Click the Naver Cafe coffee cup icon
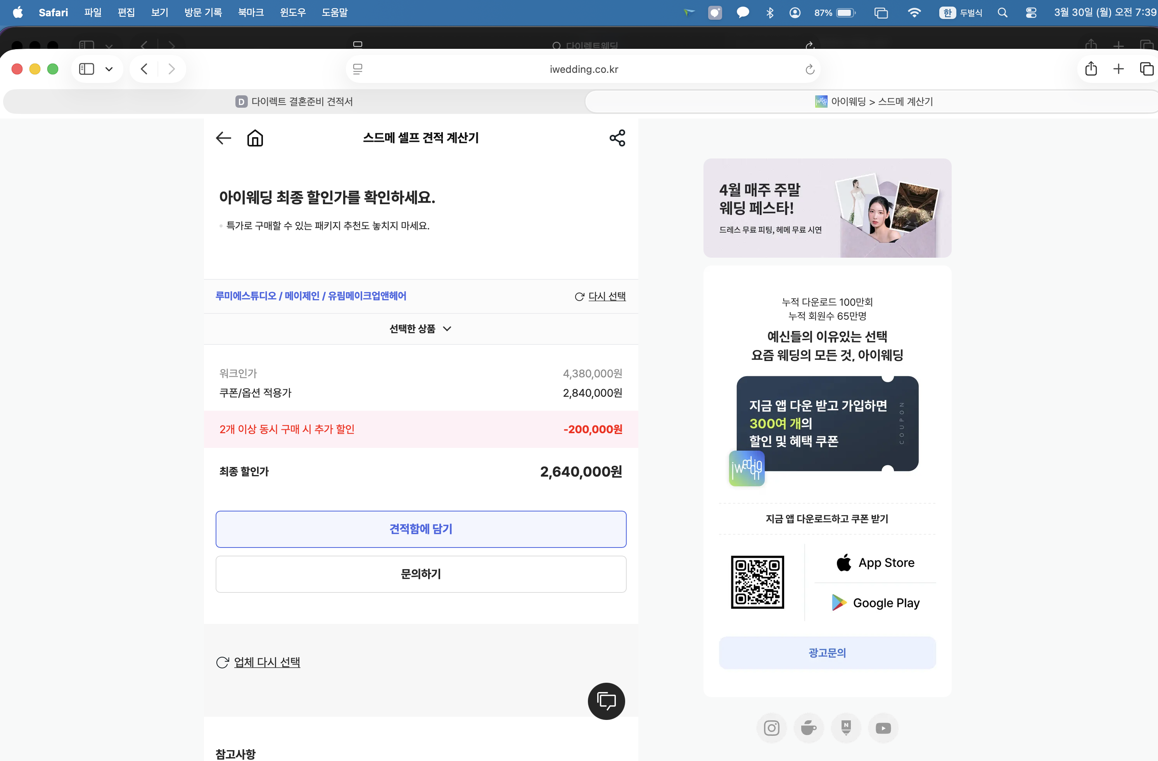This screenshot has width=1158, height=761. click(809, 728)
